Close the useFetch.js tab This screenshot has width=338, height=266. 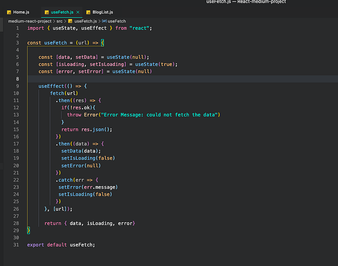pos(78,12)
